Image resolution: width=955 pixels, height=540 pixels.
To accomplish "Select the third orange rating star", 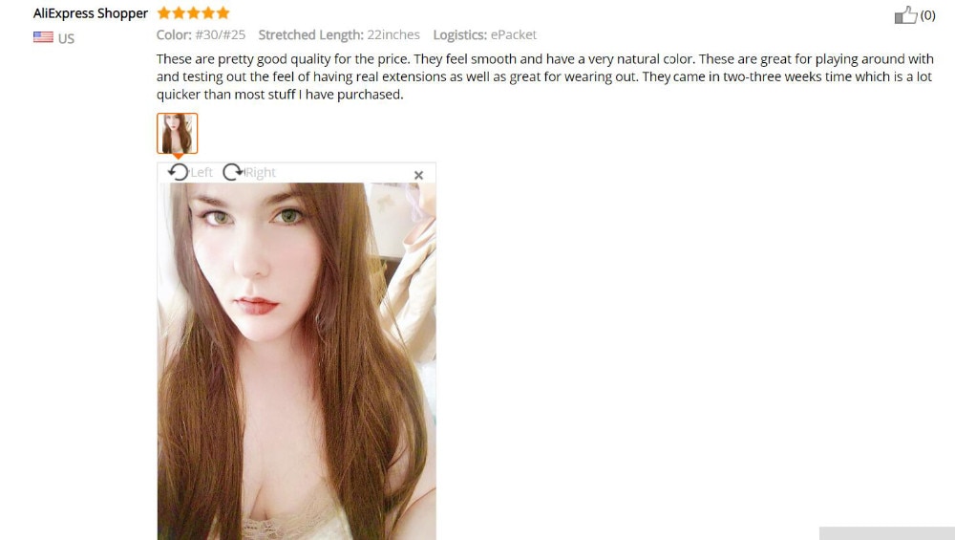I will tap(194, 12).
